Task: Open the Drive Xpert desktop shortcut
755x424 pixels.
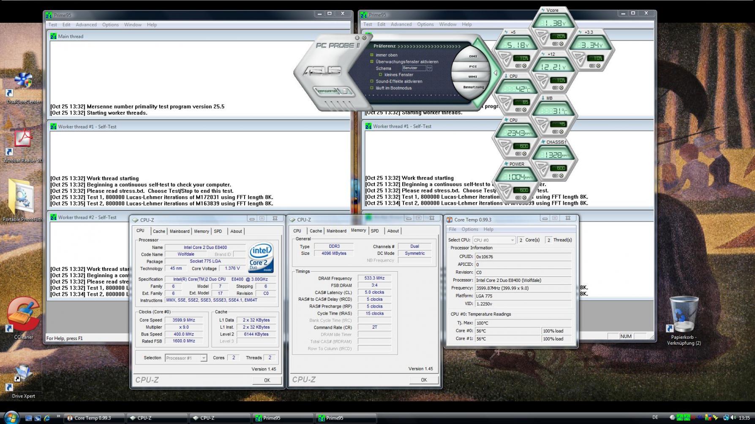Action: coord(23,381)
